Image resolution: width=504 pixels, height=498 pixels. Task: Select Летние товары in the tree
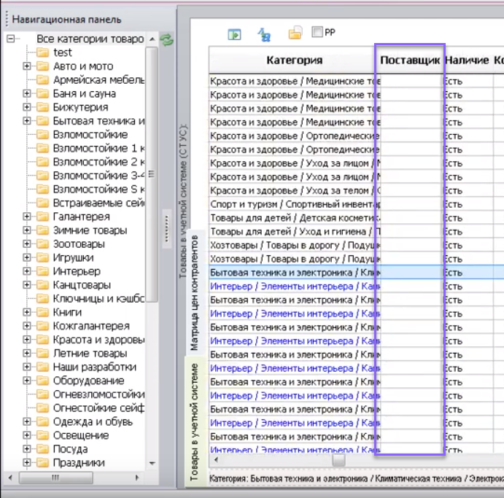click(90, 353)
